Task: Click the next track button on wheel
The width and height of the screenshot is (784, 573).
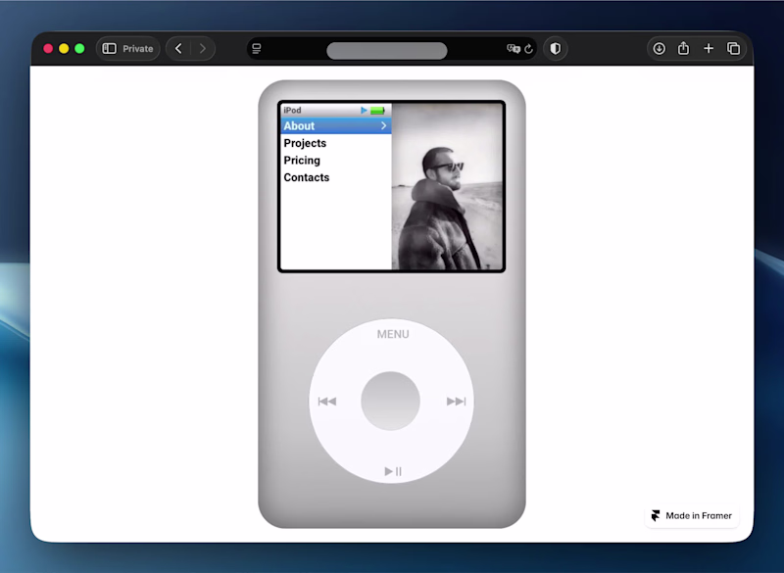Action: pos(456,402)
